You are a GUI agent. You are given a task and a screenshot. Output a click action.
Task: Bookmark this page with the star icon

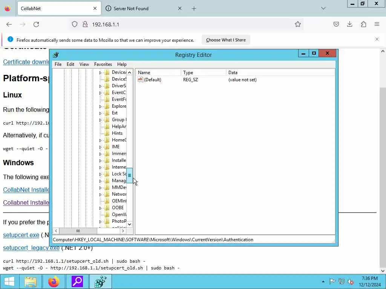(x=298, y=24)
